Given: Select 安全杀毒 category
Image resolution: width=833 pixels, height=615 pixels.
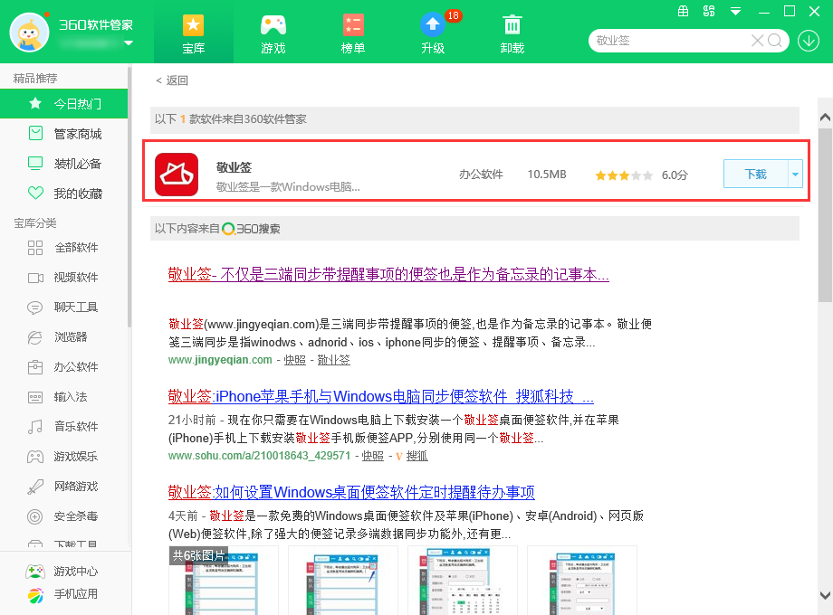Looking at the screenshot, I should point(63,516).
